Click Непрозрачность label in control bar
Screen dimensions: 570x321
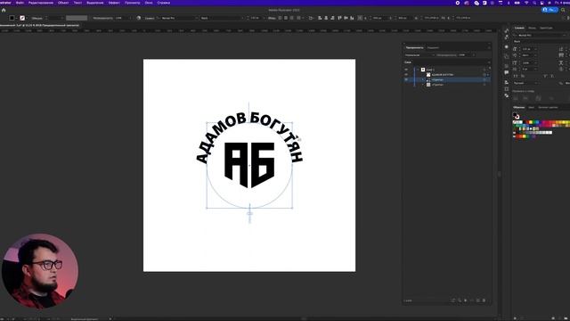[103, 18]
